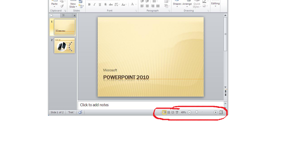Switch to Slide Sorter view
Viewport: 305px width, 144px height.
tap(169, 112)
